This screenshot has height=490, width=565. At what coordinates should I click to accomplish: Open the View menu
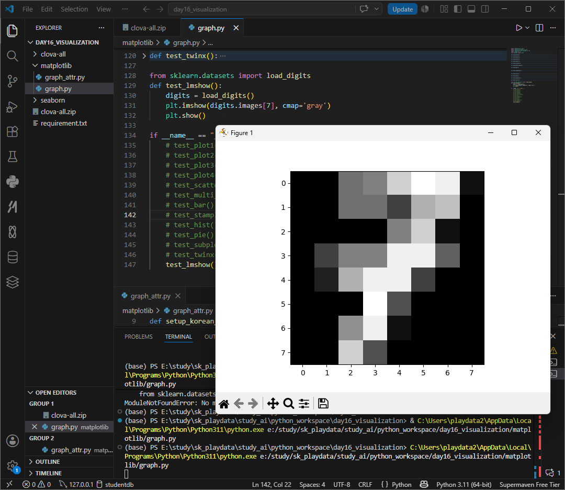104,9
